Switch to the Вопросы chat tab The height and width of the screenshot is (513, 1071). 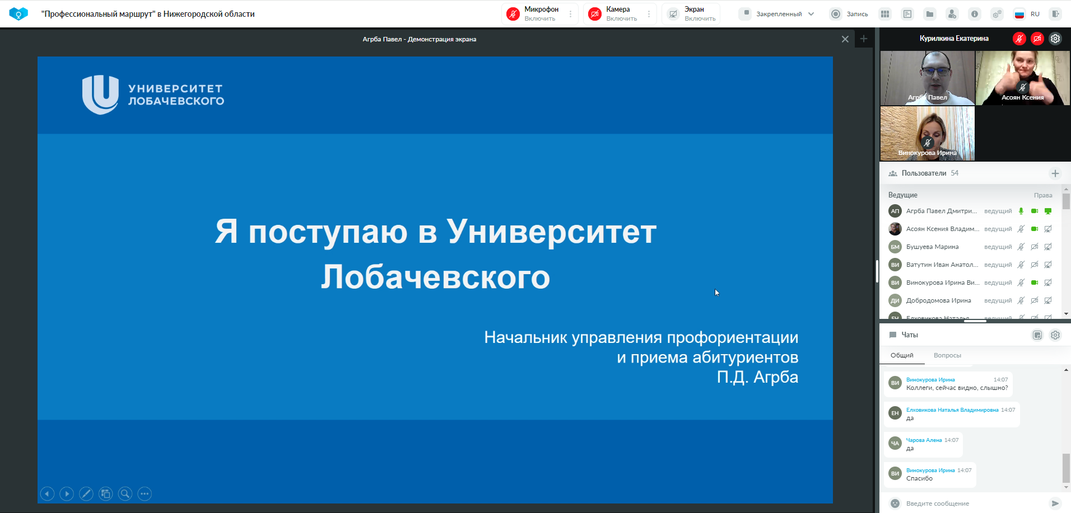tap(947, 355)
